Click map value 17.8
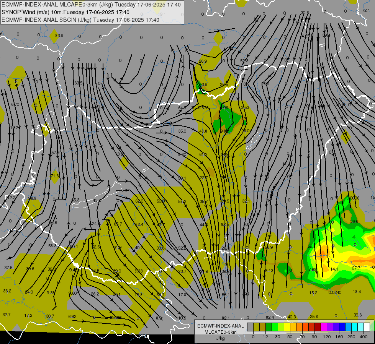 point(182,295)
